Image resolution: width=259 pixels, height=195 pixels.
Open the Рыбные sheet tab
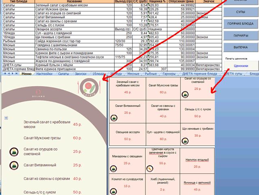(151, 74)
